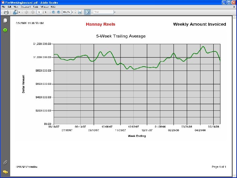Open the Pages panel icon in sidebar
237x178 pixels.
(5, 20)
